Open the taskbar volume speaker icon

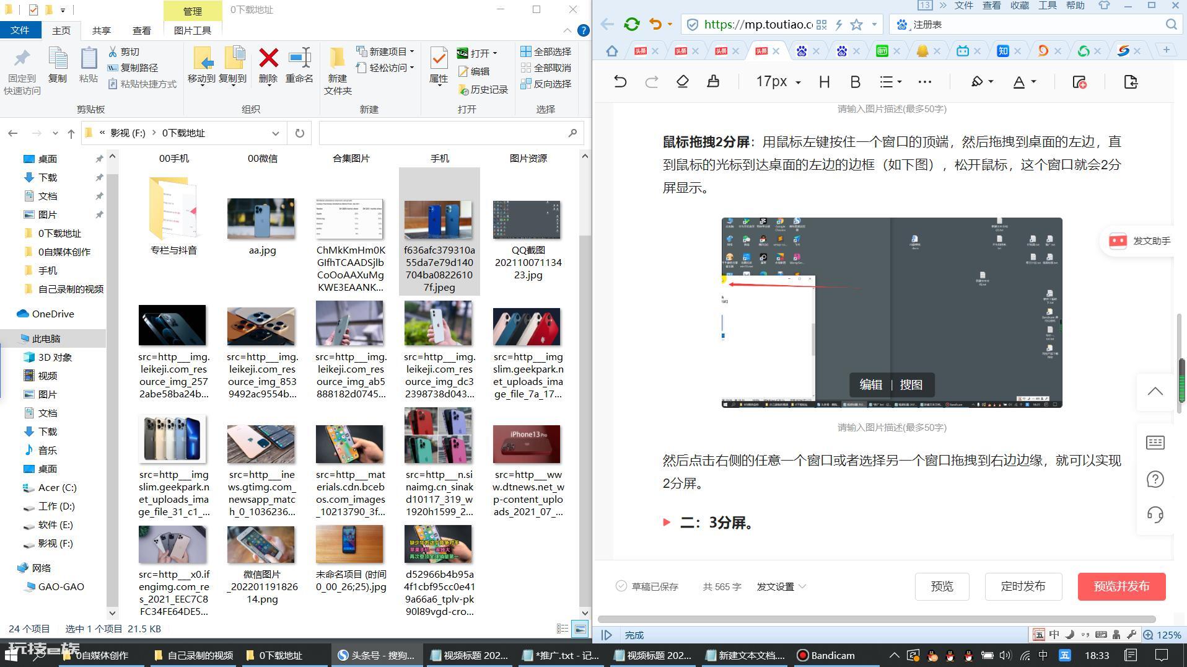pos(1004,655)
